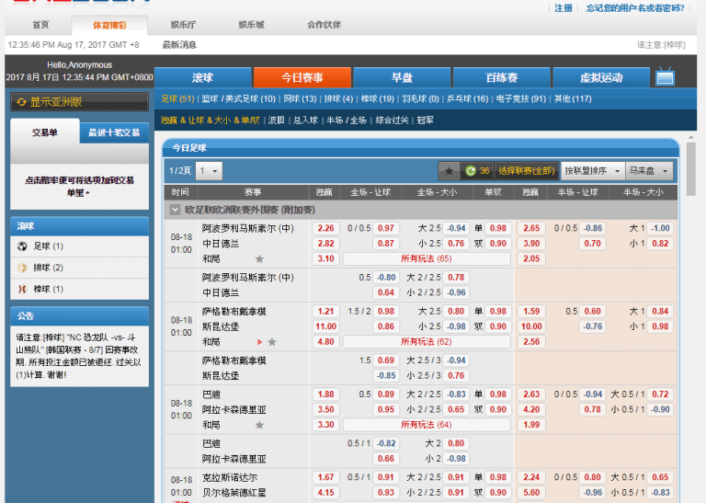This screenshot has height=503, width=706.
Task: Click the 排球 (2) row in 滚球 panel
Action: pyautogui.click(x=80, y=268)
